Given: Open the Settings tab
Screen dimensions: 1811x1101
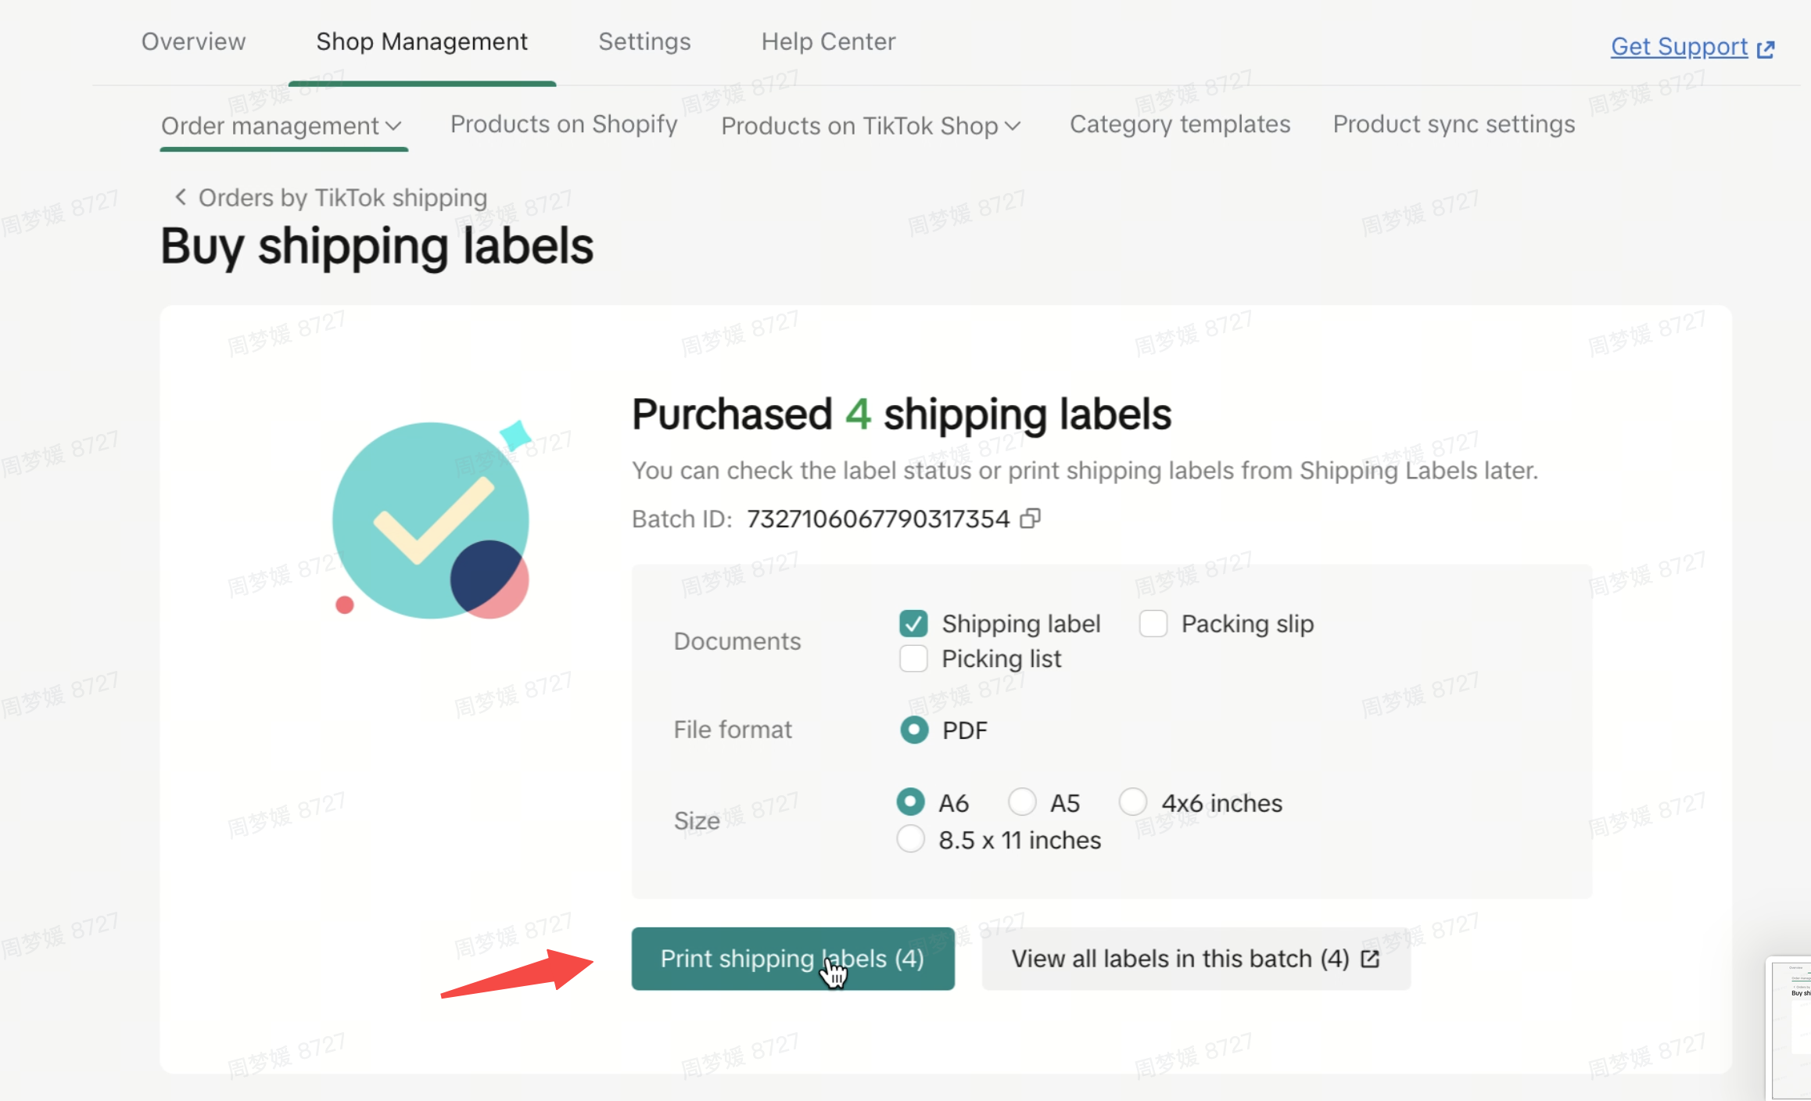Looking at the screenshot, I should pos(644,41).
